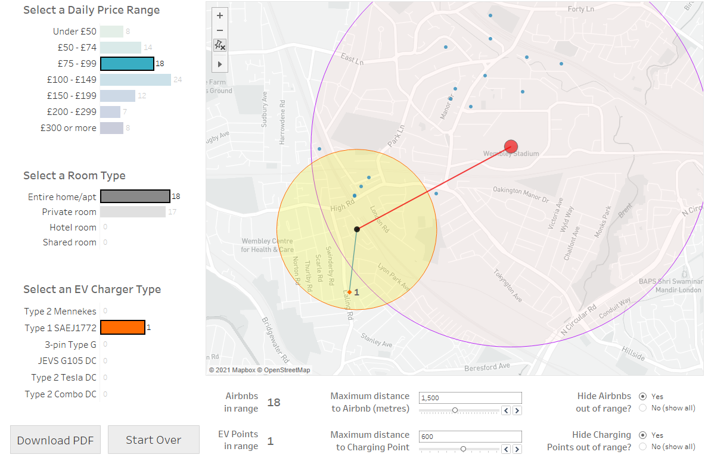
Task: Zoom in on the map
Action: coord(220,16)
